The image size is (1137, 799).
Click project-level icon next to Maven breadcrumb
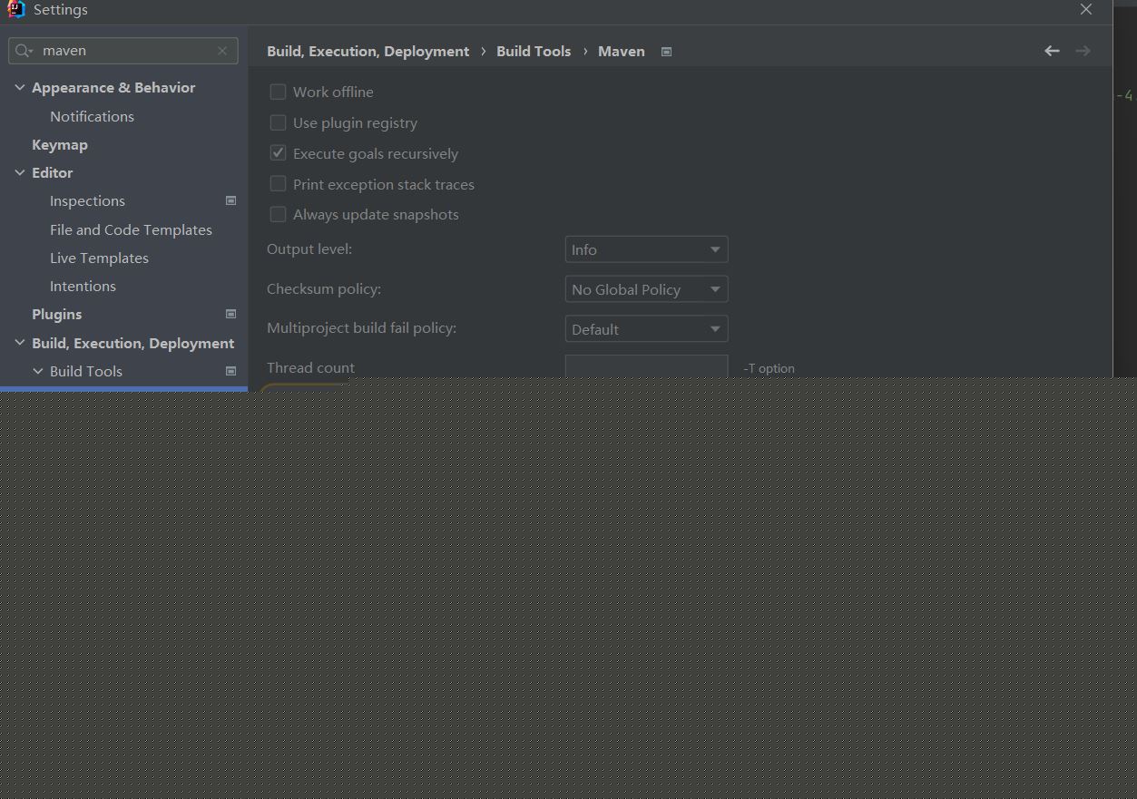pos(666,52)
